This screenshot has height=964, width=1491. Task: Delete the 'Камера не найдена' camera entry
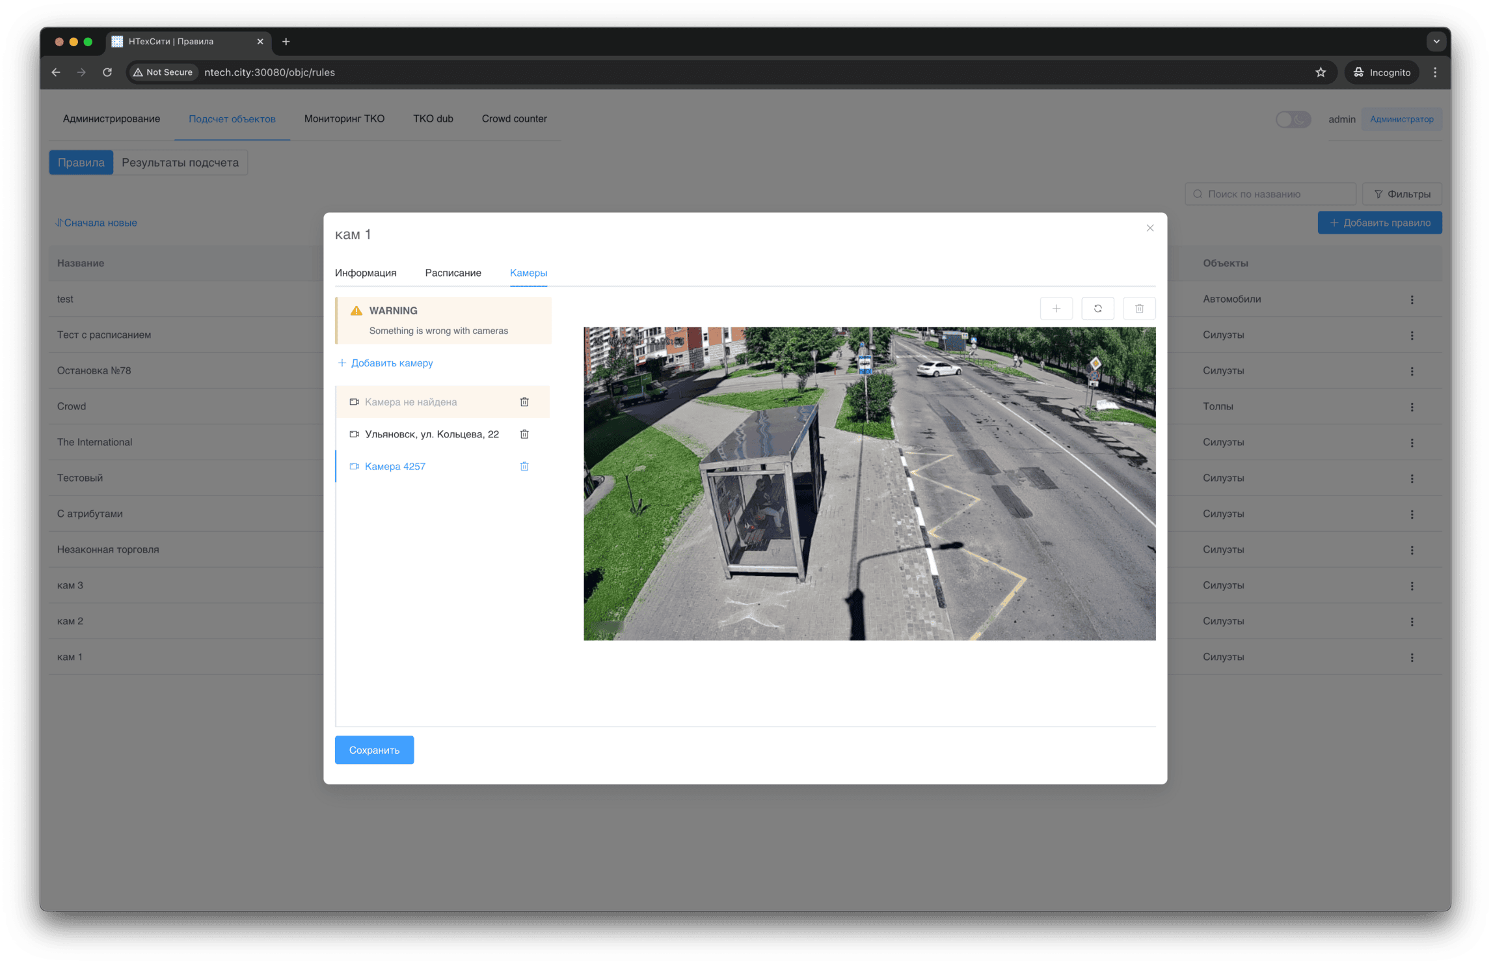[x=524, y=402]
